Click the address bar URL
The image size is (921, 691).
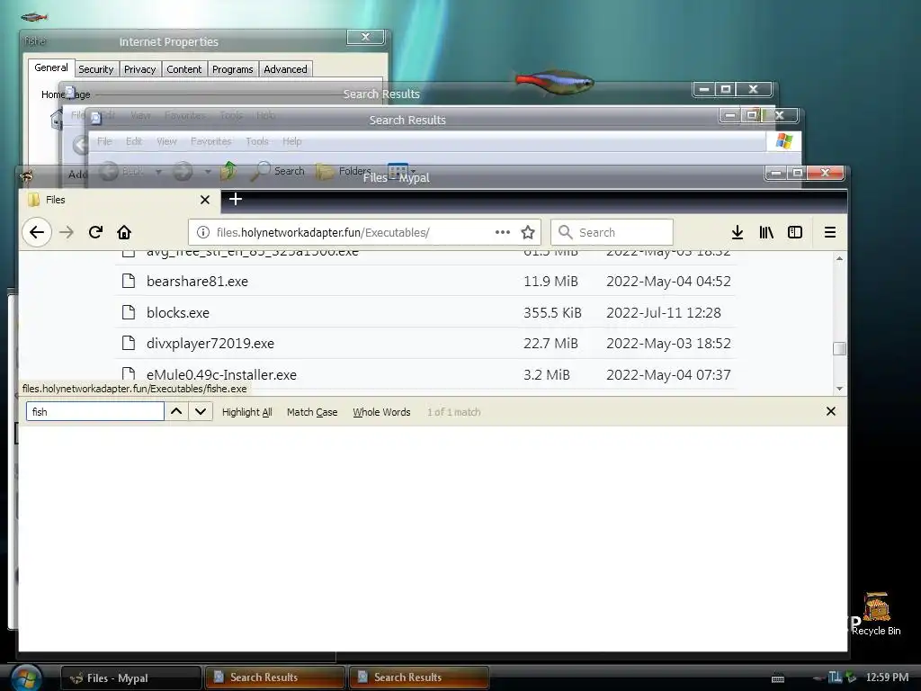[323, 233]
